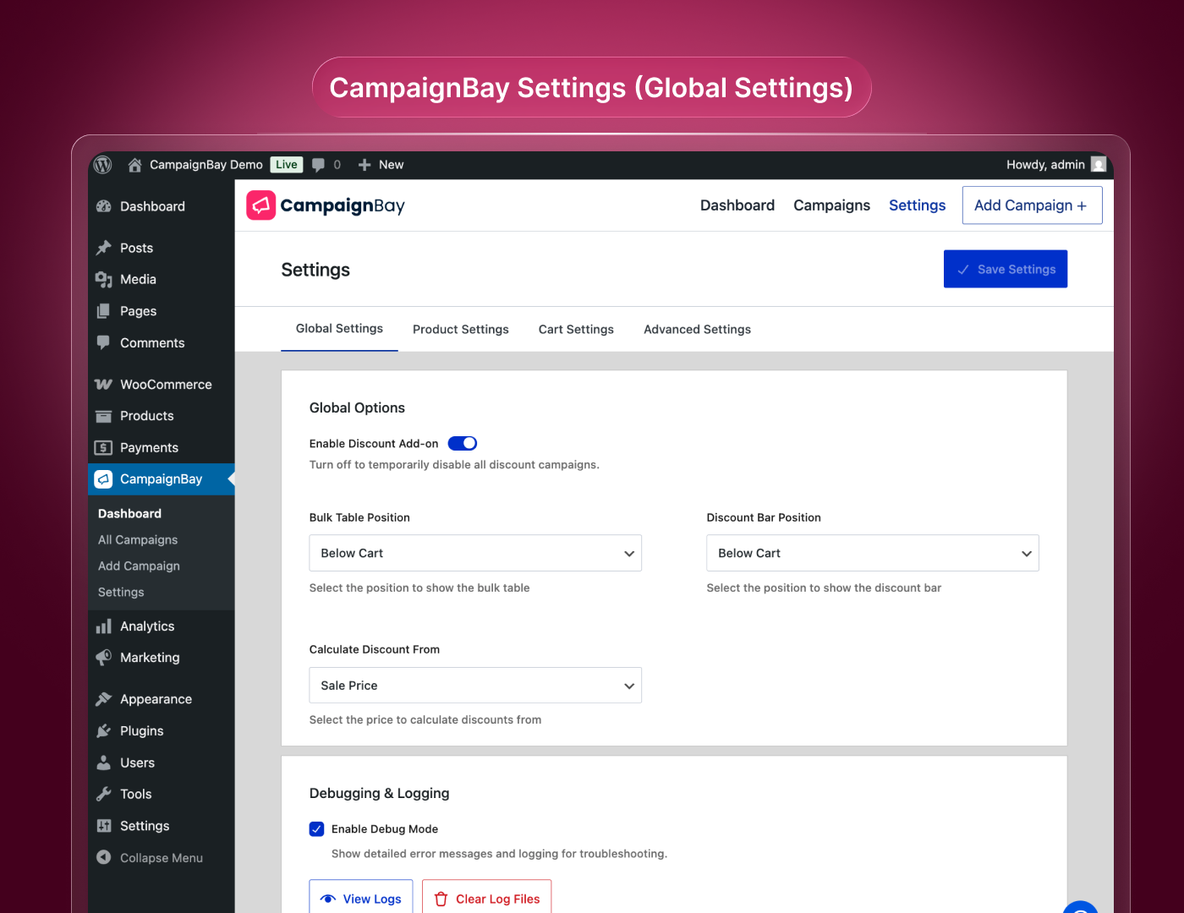Click New in the admin bar
1184x913 pixels.
click(391, 165)
